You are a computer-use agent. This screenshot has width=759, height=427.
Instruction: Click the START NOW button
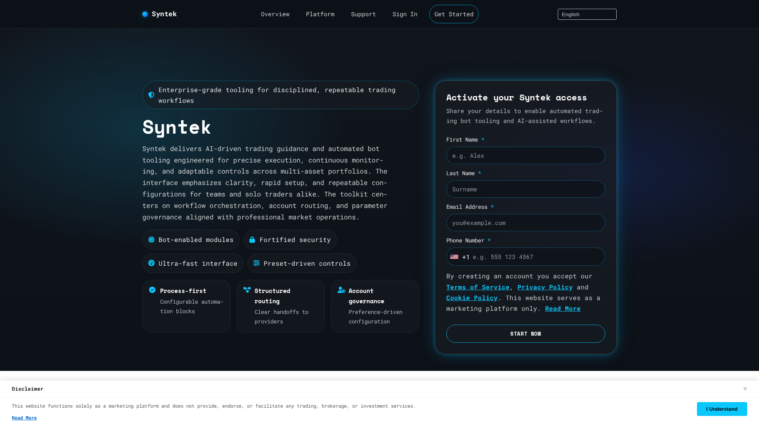point(525,334)
